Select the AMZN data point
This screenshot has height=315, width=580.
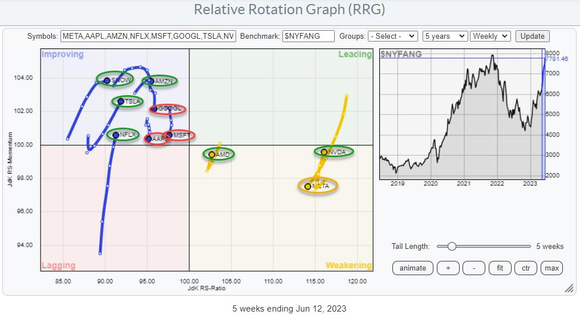point(151,81)
